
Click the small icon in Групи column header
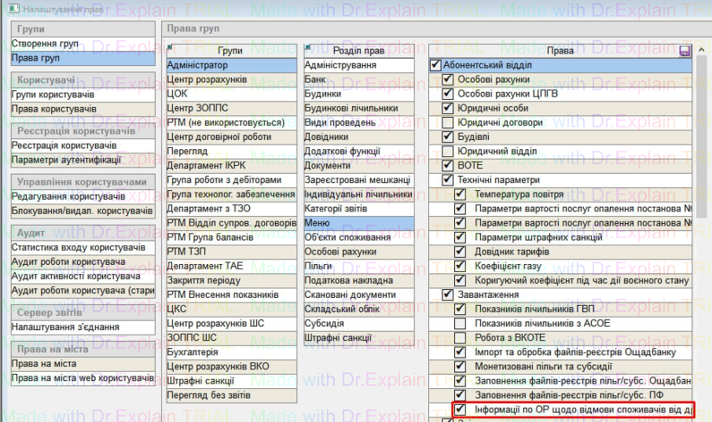point(171,49)
